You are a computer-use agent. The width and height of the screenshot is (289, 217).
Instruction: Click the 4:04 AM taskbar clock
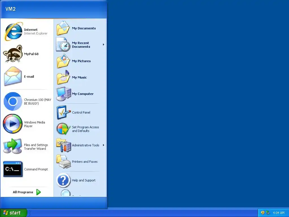point(279,213)
